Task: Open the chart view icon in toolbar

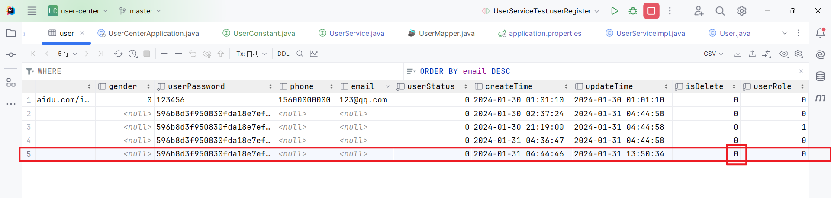Action: pos(314,54)
